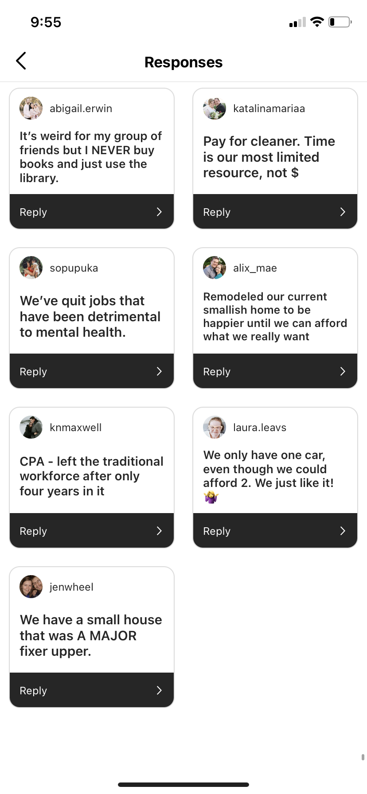Tap the back arrow icon

coord(21,61)
